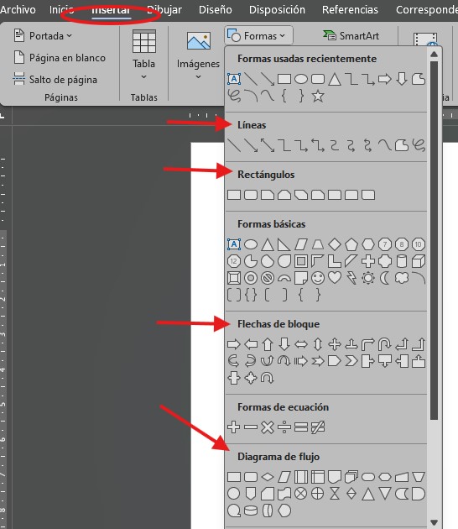The image size is (458, 529).
Task: Pick the flowchart decision diamond
Action: tap(268, 477)
